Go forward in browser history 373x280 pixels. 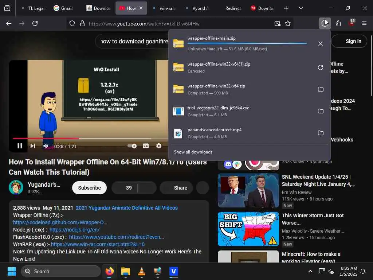tap(21, 23)
